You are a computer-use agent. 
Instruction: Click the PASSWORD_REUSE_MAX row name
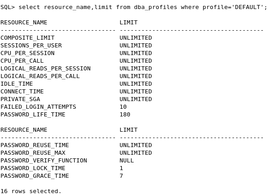[x=33, y=153]
